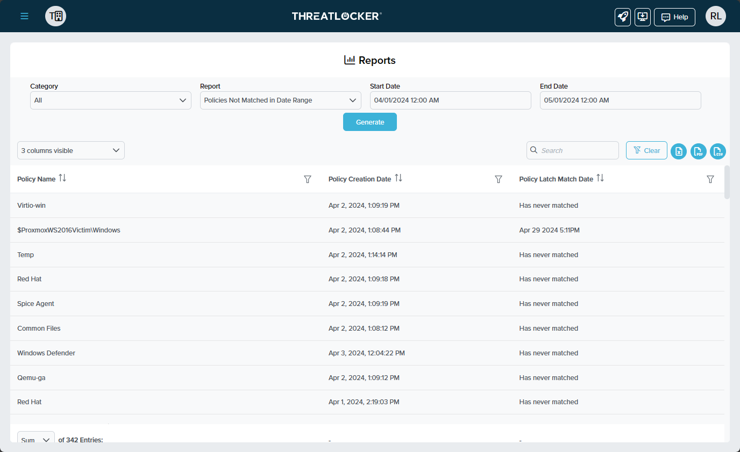
Task: Click the End Date field
Action: click(621, 100)
